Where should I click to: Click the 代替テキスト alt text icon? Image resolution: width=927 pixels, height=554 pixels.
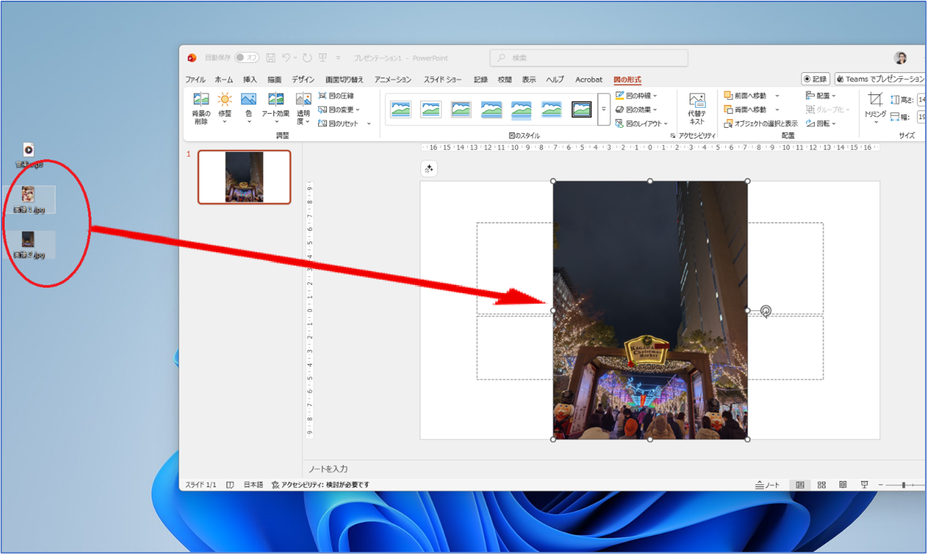[x=697, y=101]
